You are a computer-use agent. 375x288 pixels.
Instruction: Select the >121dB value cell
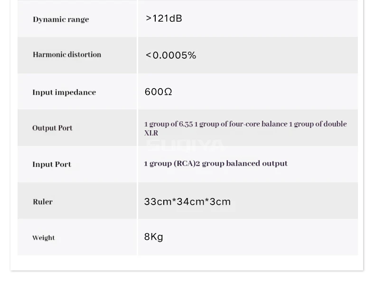click(164, 18)
